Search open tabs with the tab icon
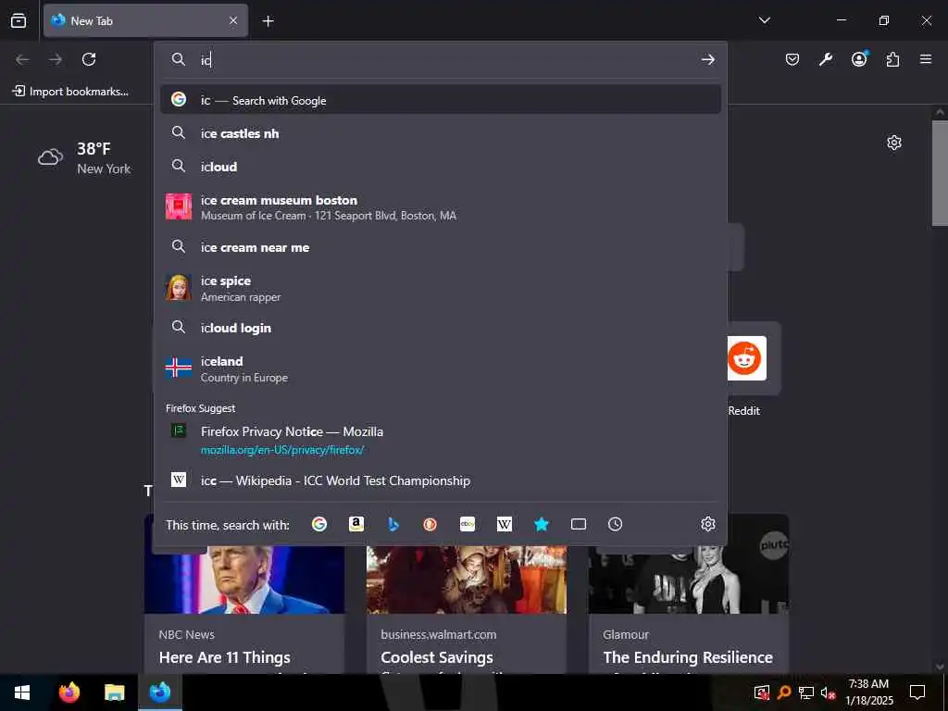Screen dimensions: 948x711 [579, 524]
